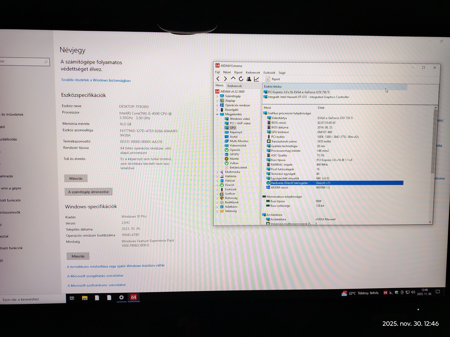Select the Integrált Intel Haswell-DT GT2 device
450x337 pixels.
click(x=306, y=97)
